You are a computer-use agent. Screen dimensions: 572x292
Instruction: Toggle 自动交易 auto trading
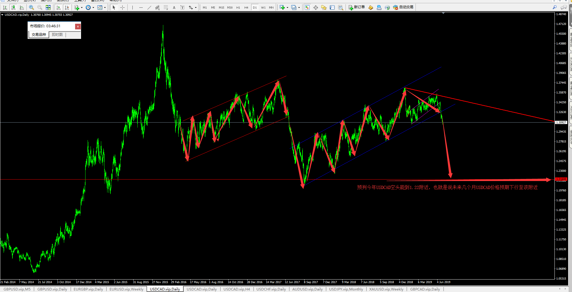403,7
